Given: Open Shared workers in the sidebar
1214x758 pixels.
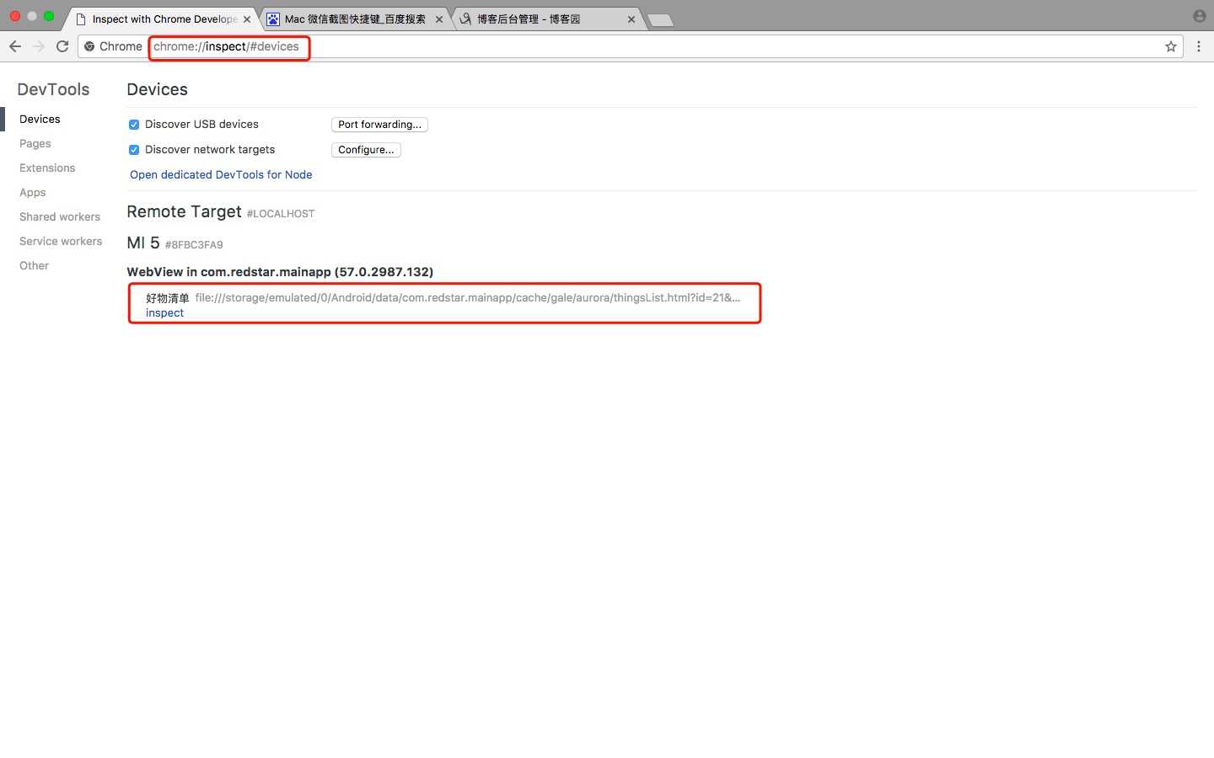Looking at the screenshot, I should coord(60,216).
